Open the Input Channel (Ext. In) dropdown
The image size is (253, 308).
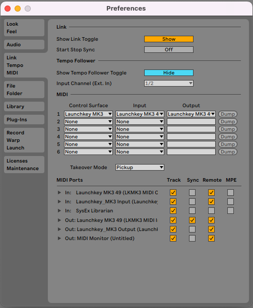pyautogui.click(x=169, y=83)
